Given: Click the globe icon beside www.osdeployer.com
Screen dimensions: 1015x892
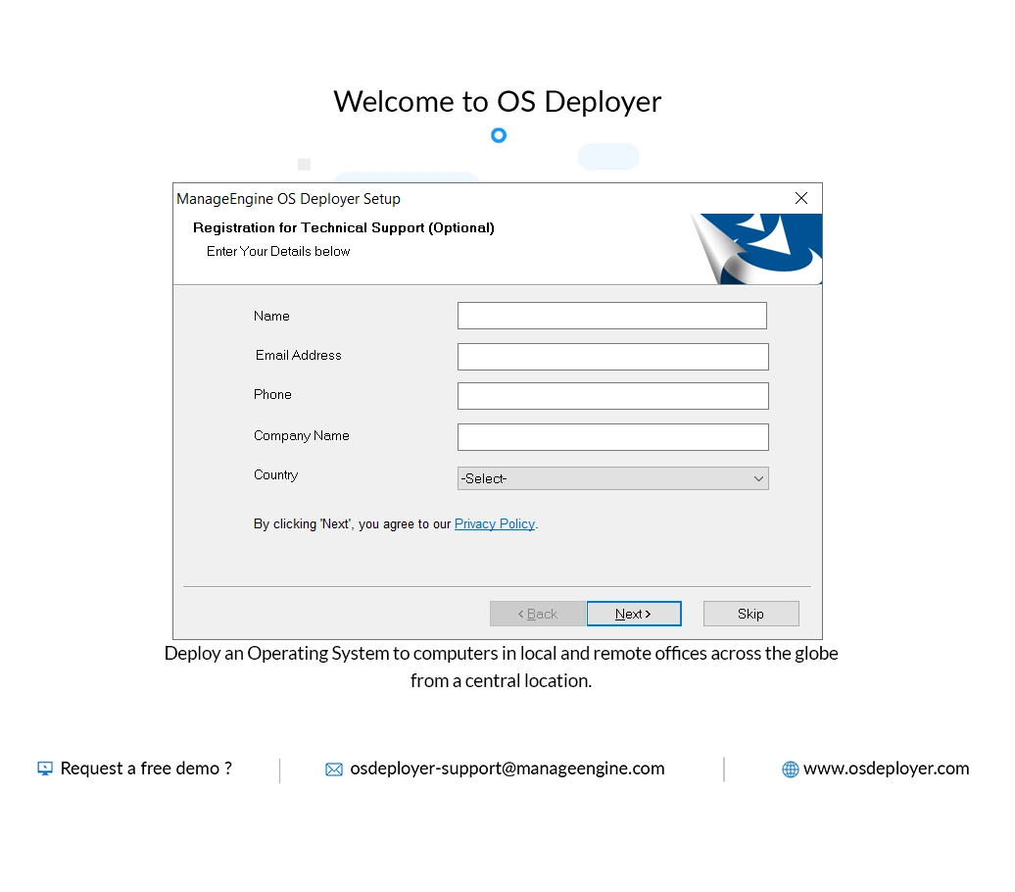Looking at the screenshot, I should pyautogui.click(x=789, y=768).
